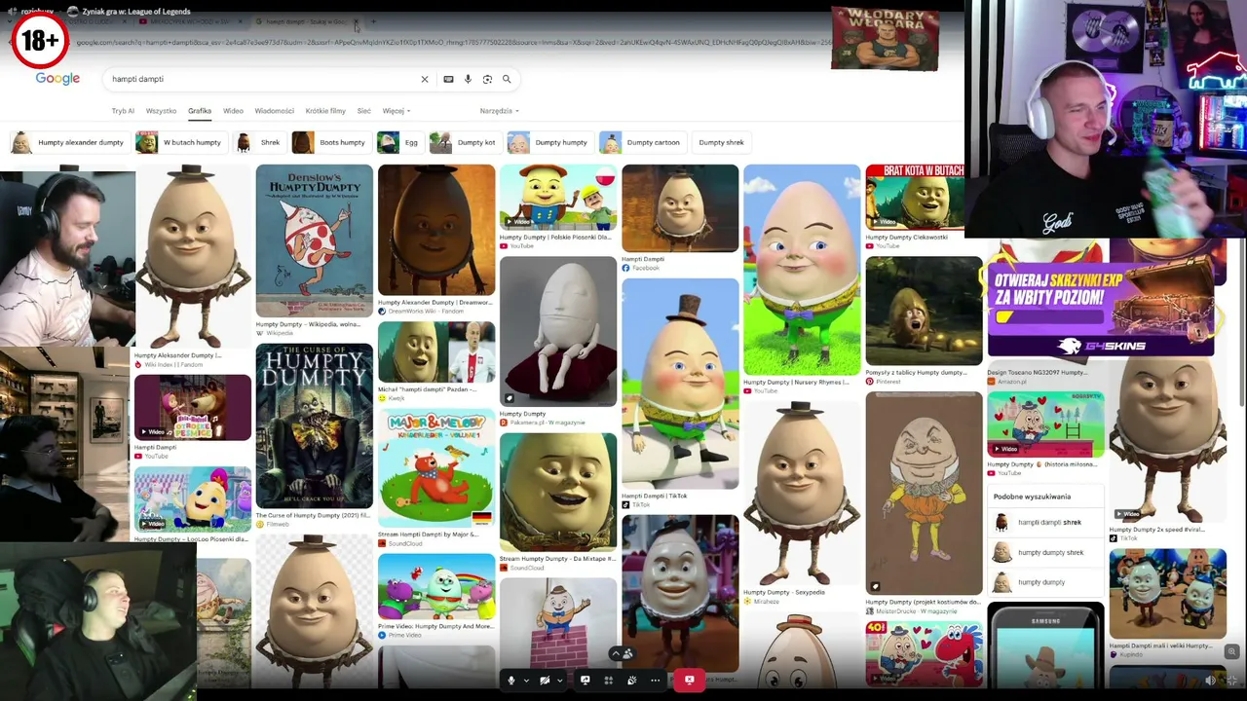Screen dimensions: 1247x701
Task: Switch to Wideo results tab
Action: coord(233,111)
